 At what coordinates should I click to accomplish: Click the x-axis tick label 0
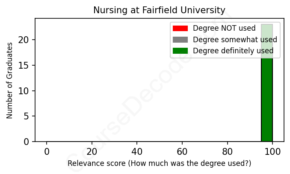47,151
